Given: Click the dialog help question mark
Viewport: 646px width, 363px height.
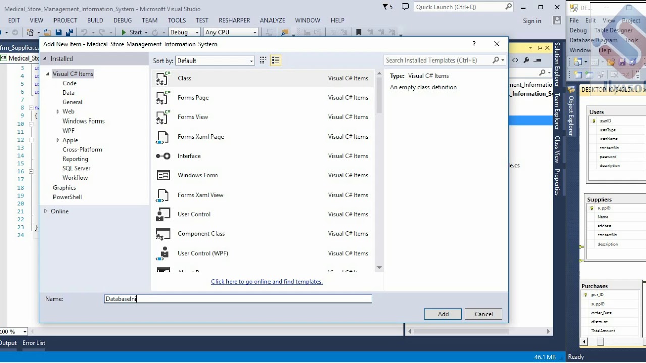Looking at the screenshot, I should [x=474, y=44].
